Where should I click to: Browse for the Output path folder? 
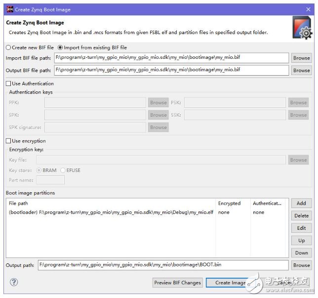(301, 265)
